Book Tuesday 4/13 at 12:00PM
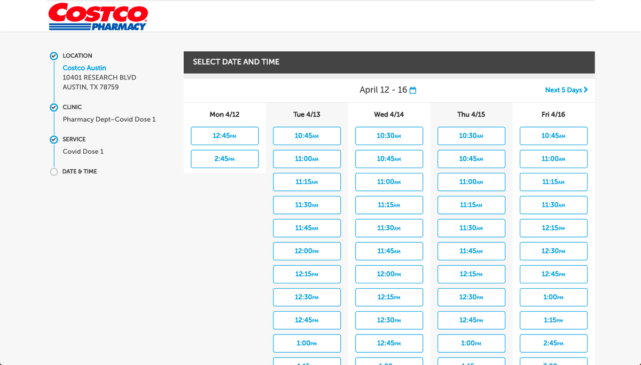641x365 pixels. pos(307,251)
